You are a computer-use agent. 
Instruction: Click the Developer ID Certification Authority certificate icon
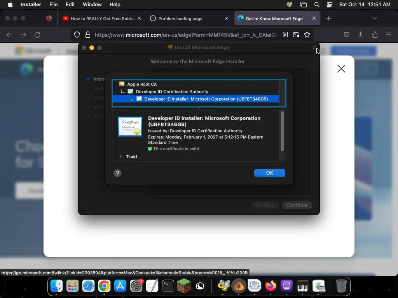[131, 91]
